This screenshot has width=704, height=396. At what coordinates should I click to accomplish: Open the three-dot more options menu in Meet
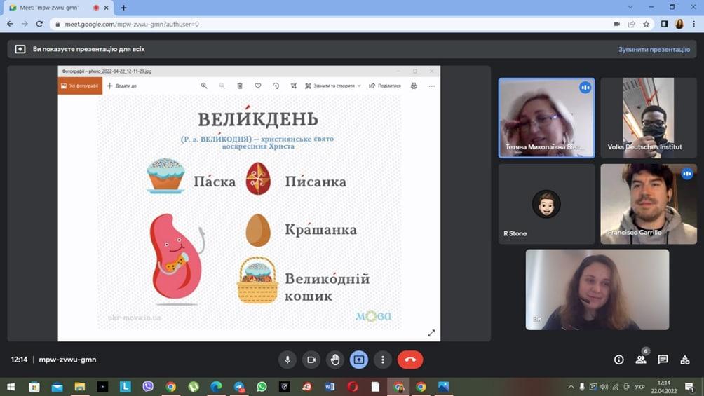tap(383, 360)
